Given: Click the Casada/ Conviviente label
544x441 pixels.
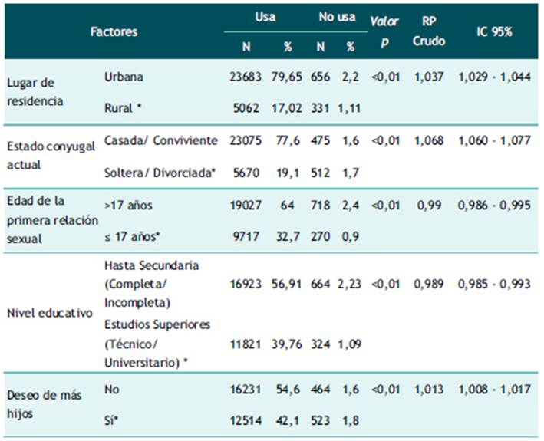Looking at the screenshot, I should tap(161, 140).
